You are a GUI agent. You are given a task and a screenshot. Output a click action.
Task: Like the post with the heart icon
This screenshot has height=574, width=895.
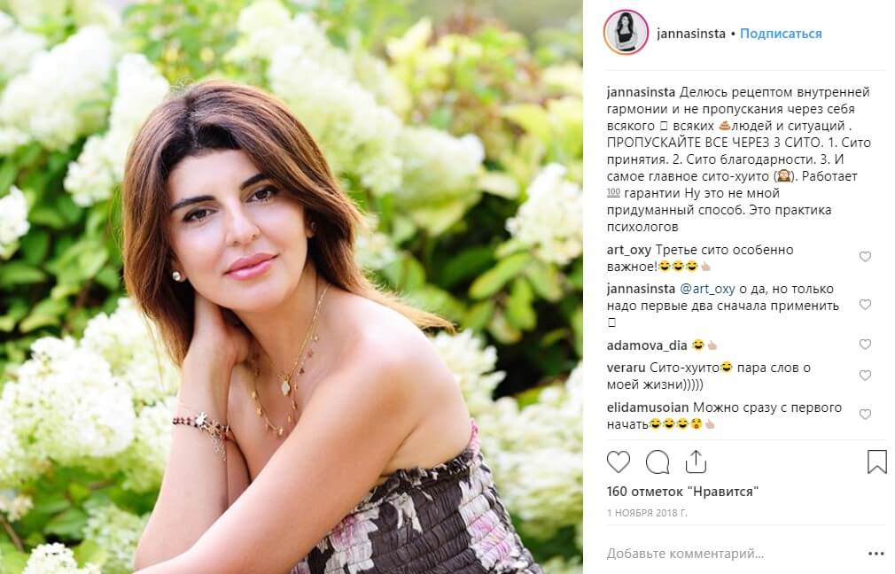(619, 462)
